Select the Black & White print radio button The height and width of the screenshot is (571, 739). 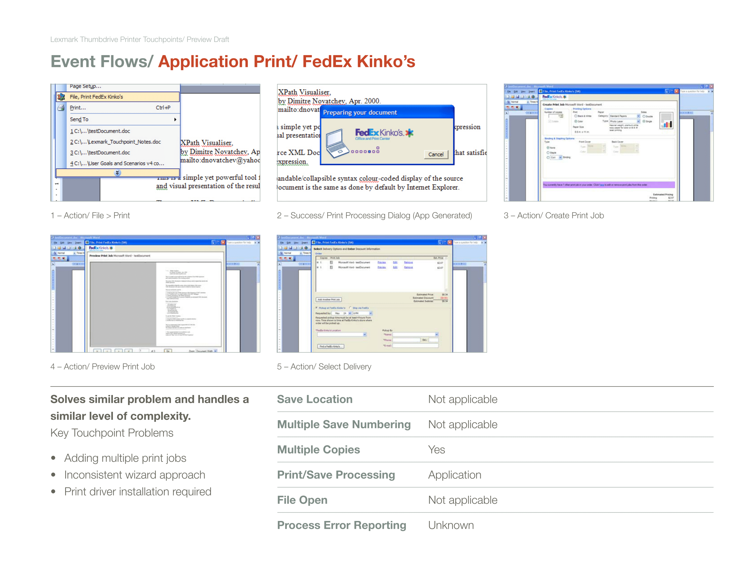click(x=575, y=116)
